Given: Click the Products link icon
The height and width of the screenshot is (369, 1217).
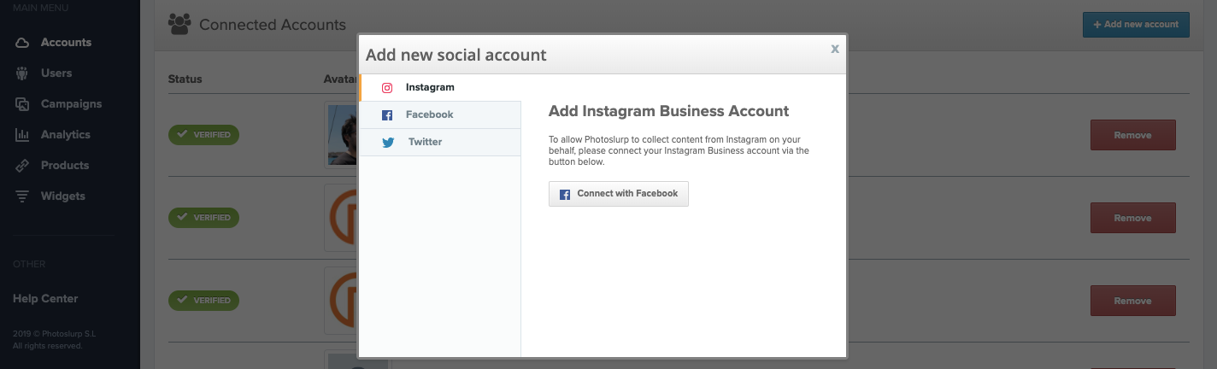Looking at the screenshot, I should pyautogui.click(x=23, y=166).
